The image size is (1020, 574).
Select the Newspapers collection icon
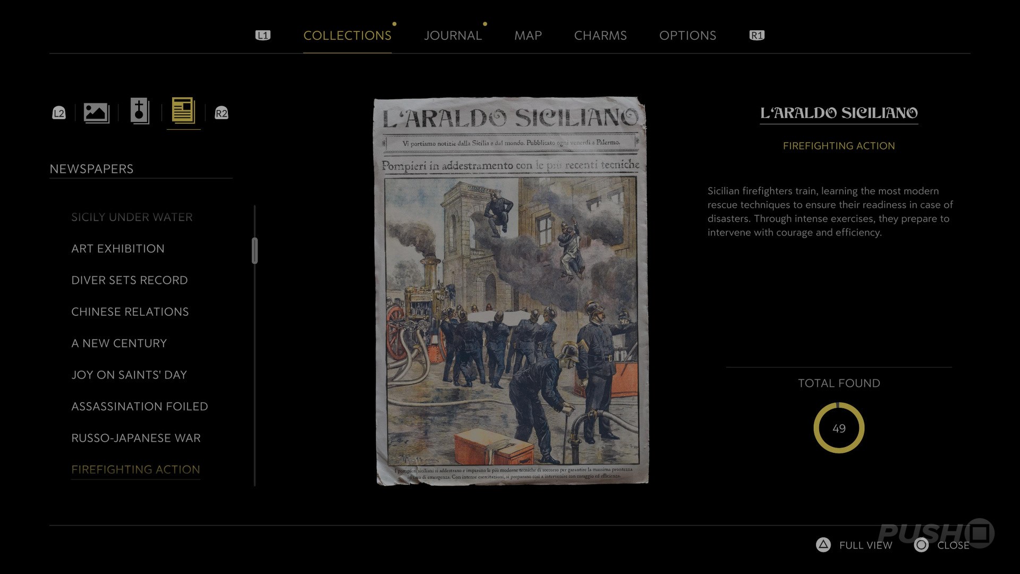click(183, 112)
